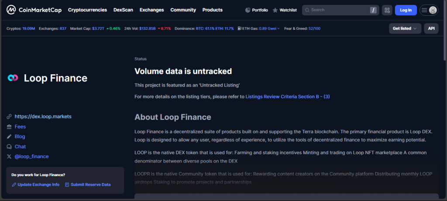The width and height of the screenshot is (447, 201).
Task: Open the Cryptocurrencies menu
Action: click(87, 10)
